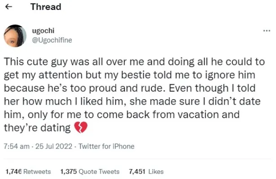Open the profile via display name ugochi
Image resolution: width=276 pixels, height=179 pixels.
(x=43, y=31)
